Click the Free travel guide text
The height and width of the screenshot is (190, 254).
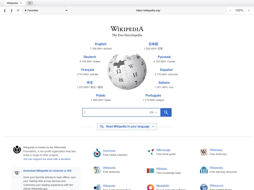(166, 154)
